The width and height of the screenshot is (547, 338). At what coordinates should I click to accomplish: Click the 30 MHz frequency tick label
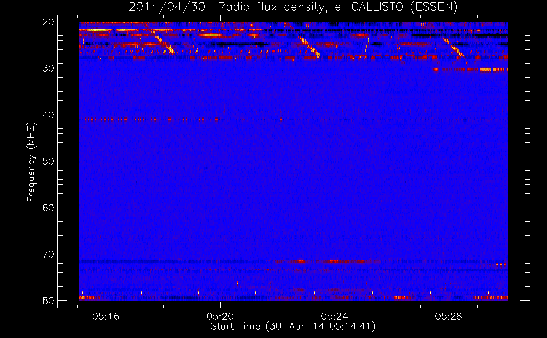48,68
